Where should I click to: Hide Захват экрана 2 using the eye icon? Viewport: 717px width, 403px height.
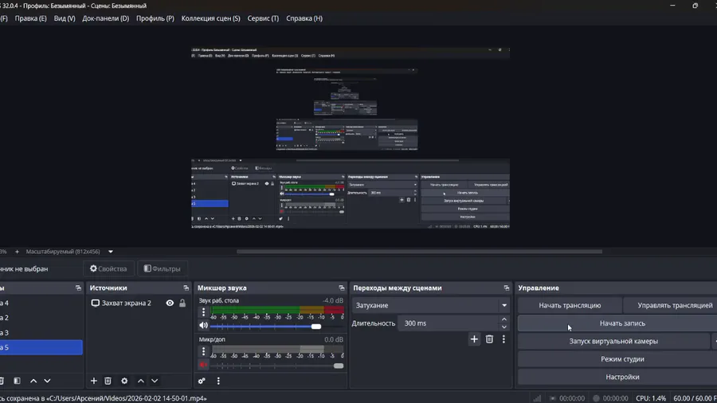[170, 303]
